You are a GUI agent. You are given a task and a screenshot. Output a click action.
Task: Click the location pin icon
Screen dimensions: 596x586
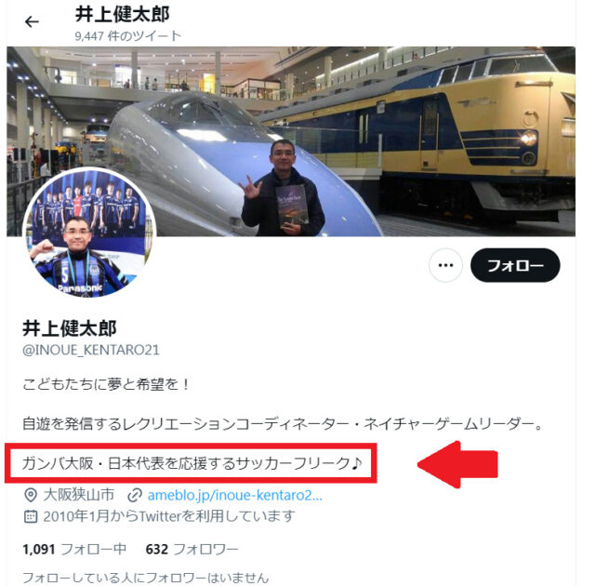tap(31, 495)
